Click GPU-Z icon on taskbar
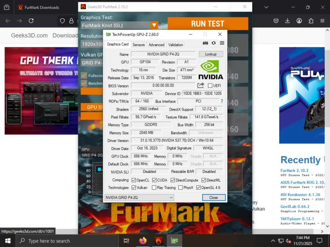Viewport: 330px width, 247px height. 174,241
